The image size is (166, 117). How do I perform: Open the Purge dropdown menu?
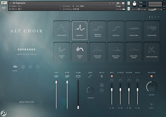pos(119,6)
